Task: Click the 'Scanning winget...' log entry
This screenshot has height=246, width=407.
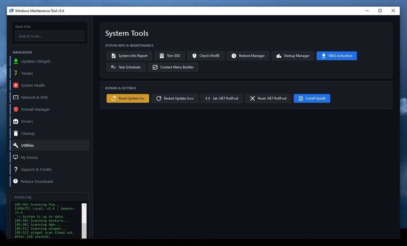Action: [40, 229]
